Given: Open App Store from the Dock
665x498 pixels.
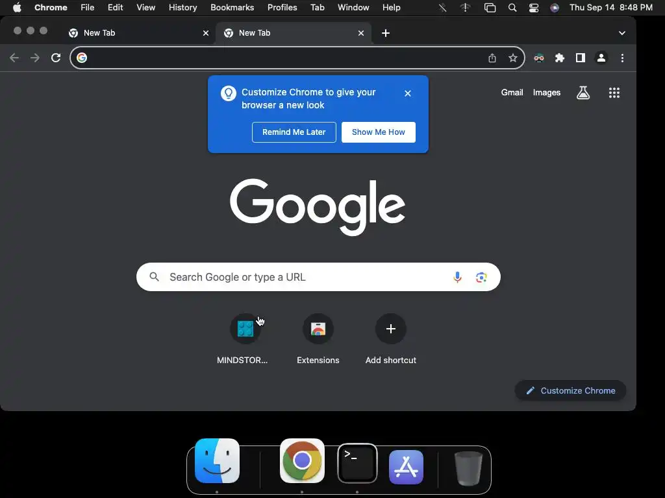Looking at the screenshot, I should [406, 467].
